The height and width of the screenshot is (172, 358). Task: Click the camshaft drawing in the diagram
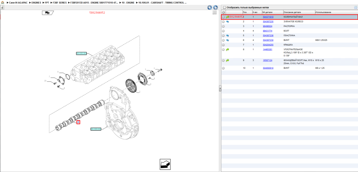click(80, 115)
